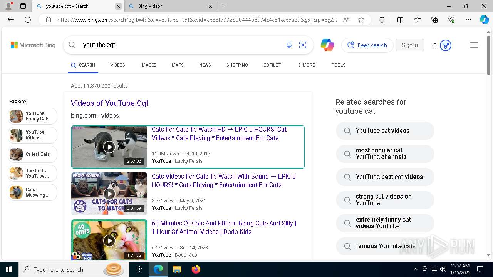Search most popular cat YouTube channels
Image resolution: width=493 pixels, height=277 pixels.
tap(385, 154)
